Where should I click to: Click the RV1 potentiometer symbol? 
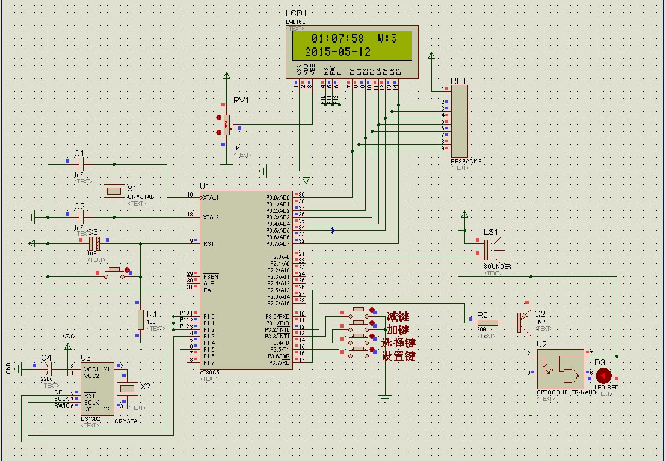tap(227, 125)
